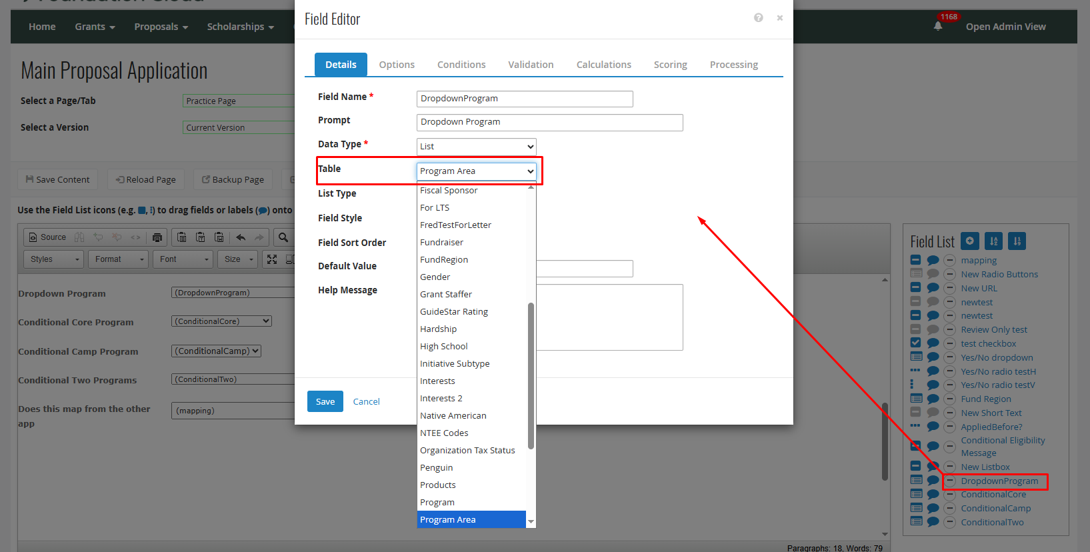
Task: Open the Font dropdown in the editor
Action: pyautogui.click(x=183, y=259)
